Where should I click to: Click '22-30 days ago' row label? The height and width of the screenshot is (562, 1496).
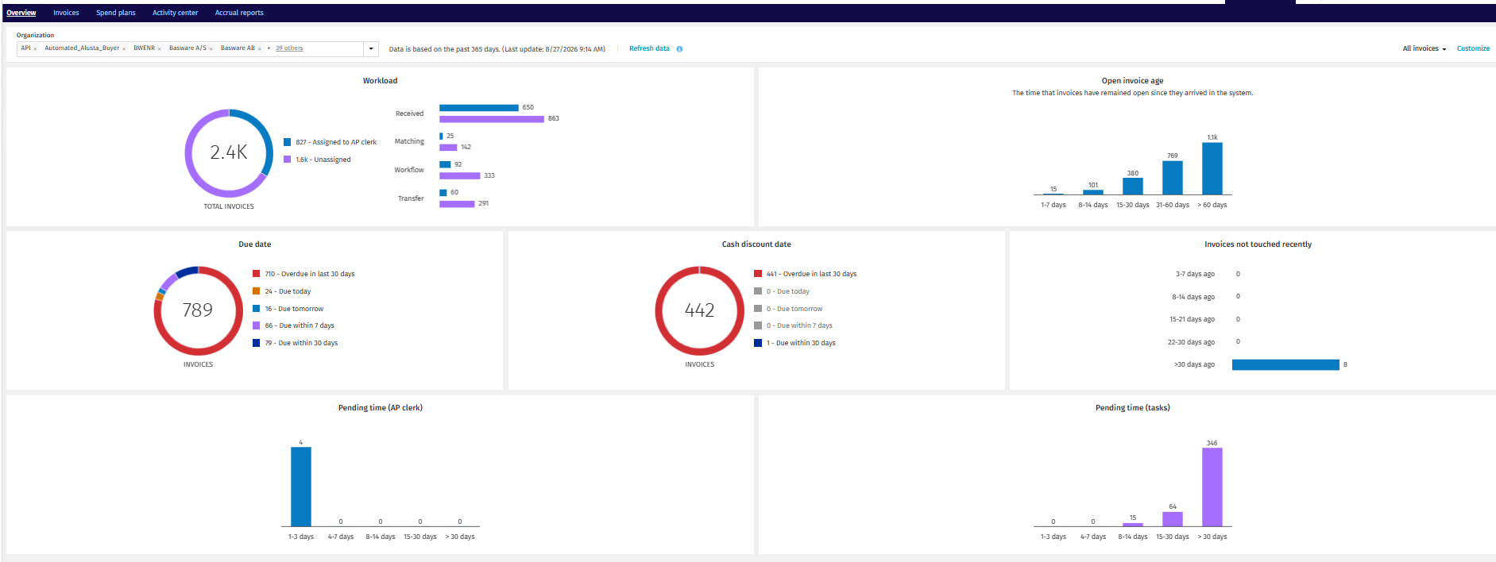coord(1191,342)
